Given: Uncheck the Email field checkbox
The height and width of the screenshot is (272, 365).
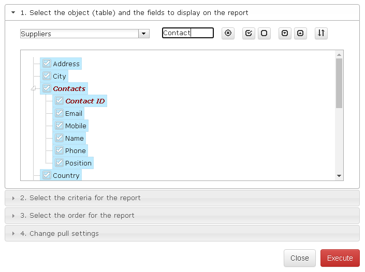Looking at the screenshot, I should tap(59, 113).
